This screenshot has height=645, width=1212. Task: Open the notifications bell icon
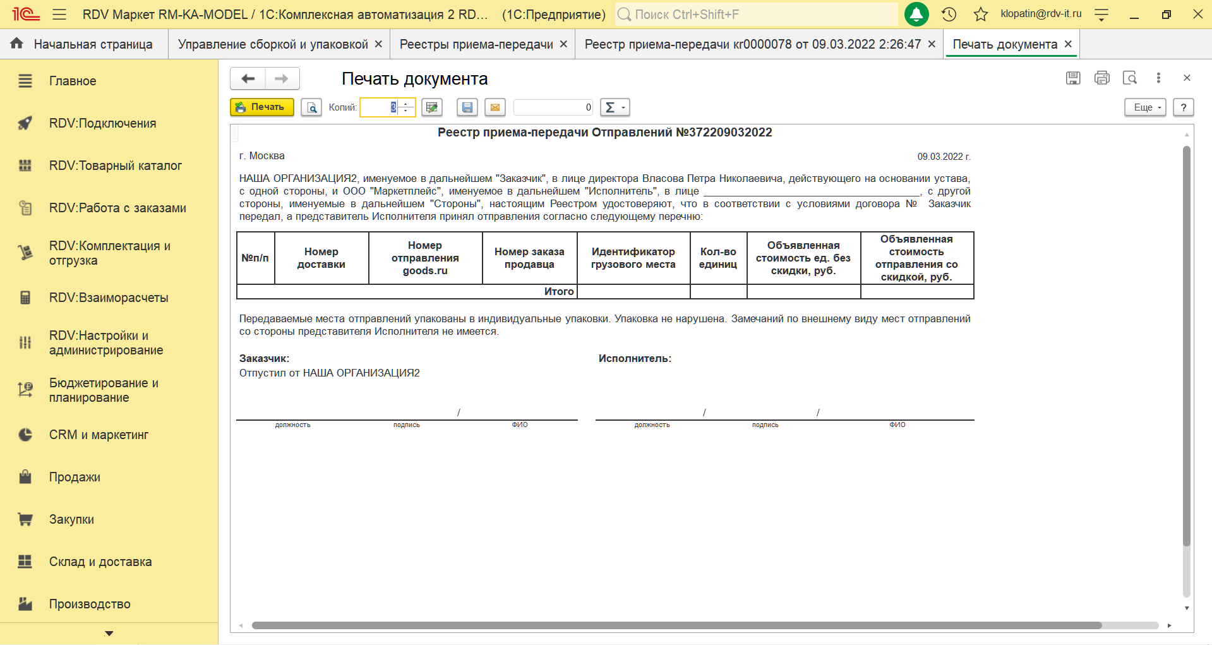pyautogui.click(x=916, y=15)
